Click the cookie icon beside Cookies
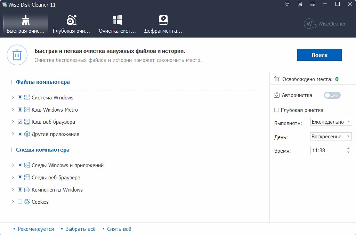Screen dimensions: 356x235 coord(27,202)
